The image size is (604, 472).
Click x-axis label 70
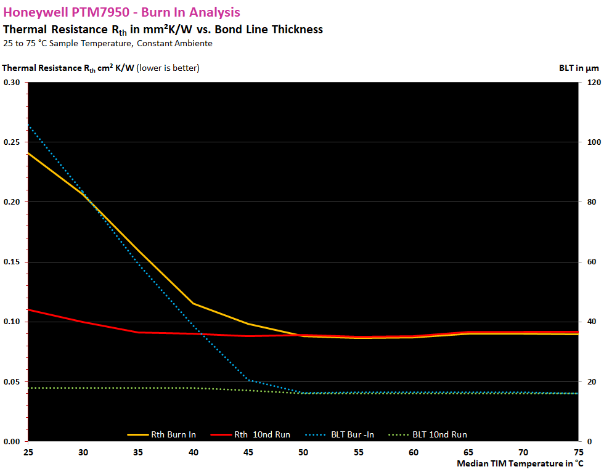(x=523, y=452)
